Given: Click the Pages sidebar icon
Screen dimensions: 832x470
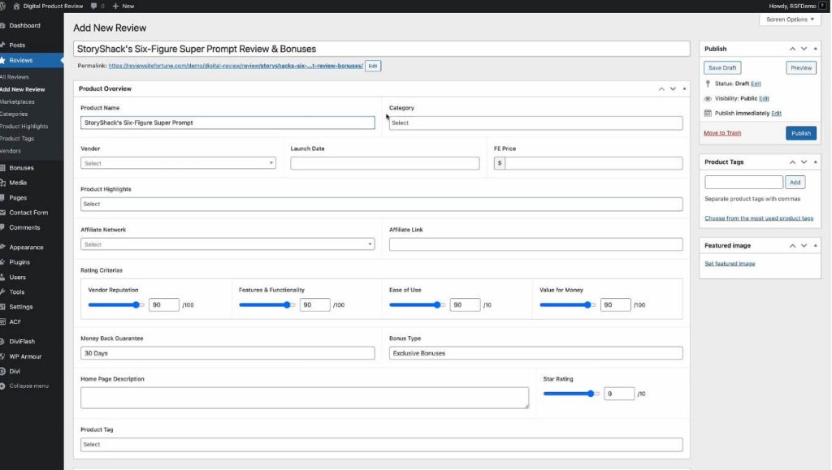Looking at the screenshot, I should [2, 197].
